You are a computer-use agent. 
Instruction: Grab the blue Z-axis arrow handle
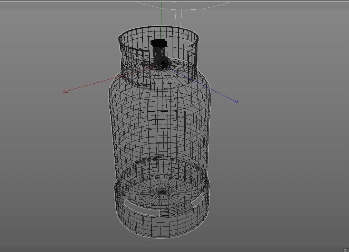coord(235,101)
